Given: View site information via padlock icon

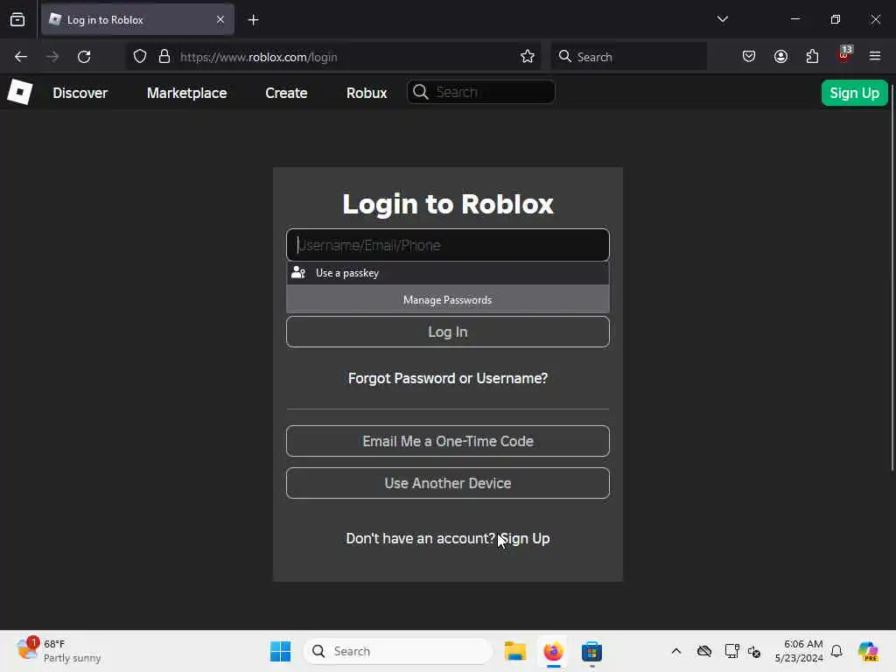Looking at the screenshot, I should click(164, 57).
